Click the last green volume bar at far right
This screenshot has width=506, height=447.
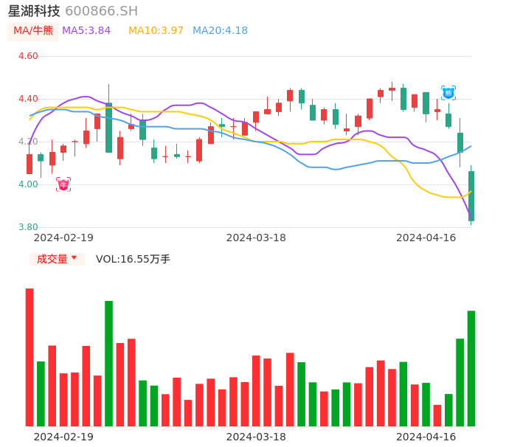pyautogui.click(x=471, y=369)
